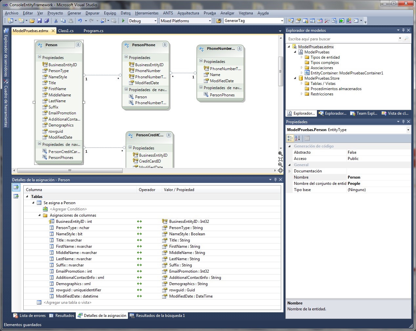Screen dimensions: 416x331
Task: Open the Arquitectura menu
Action: (x=188, y=13)
